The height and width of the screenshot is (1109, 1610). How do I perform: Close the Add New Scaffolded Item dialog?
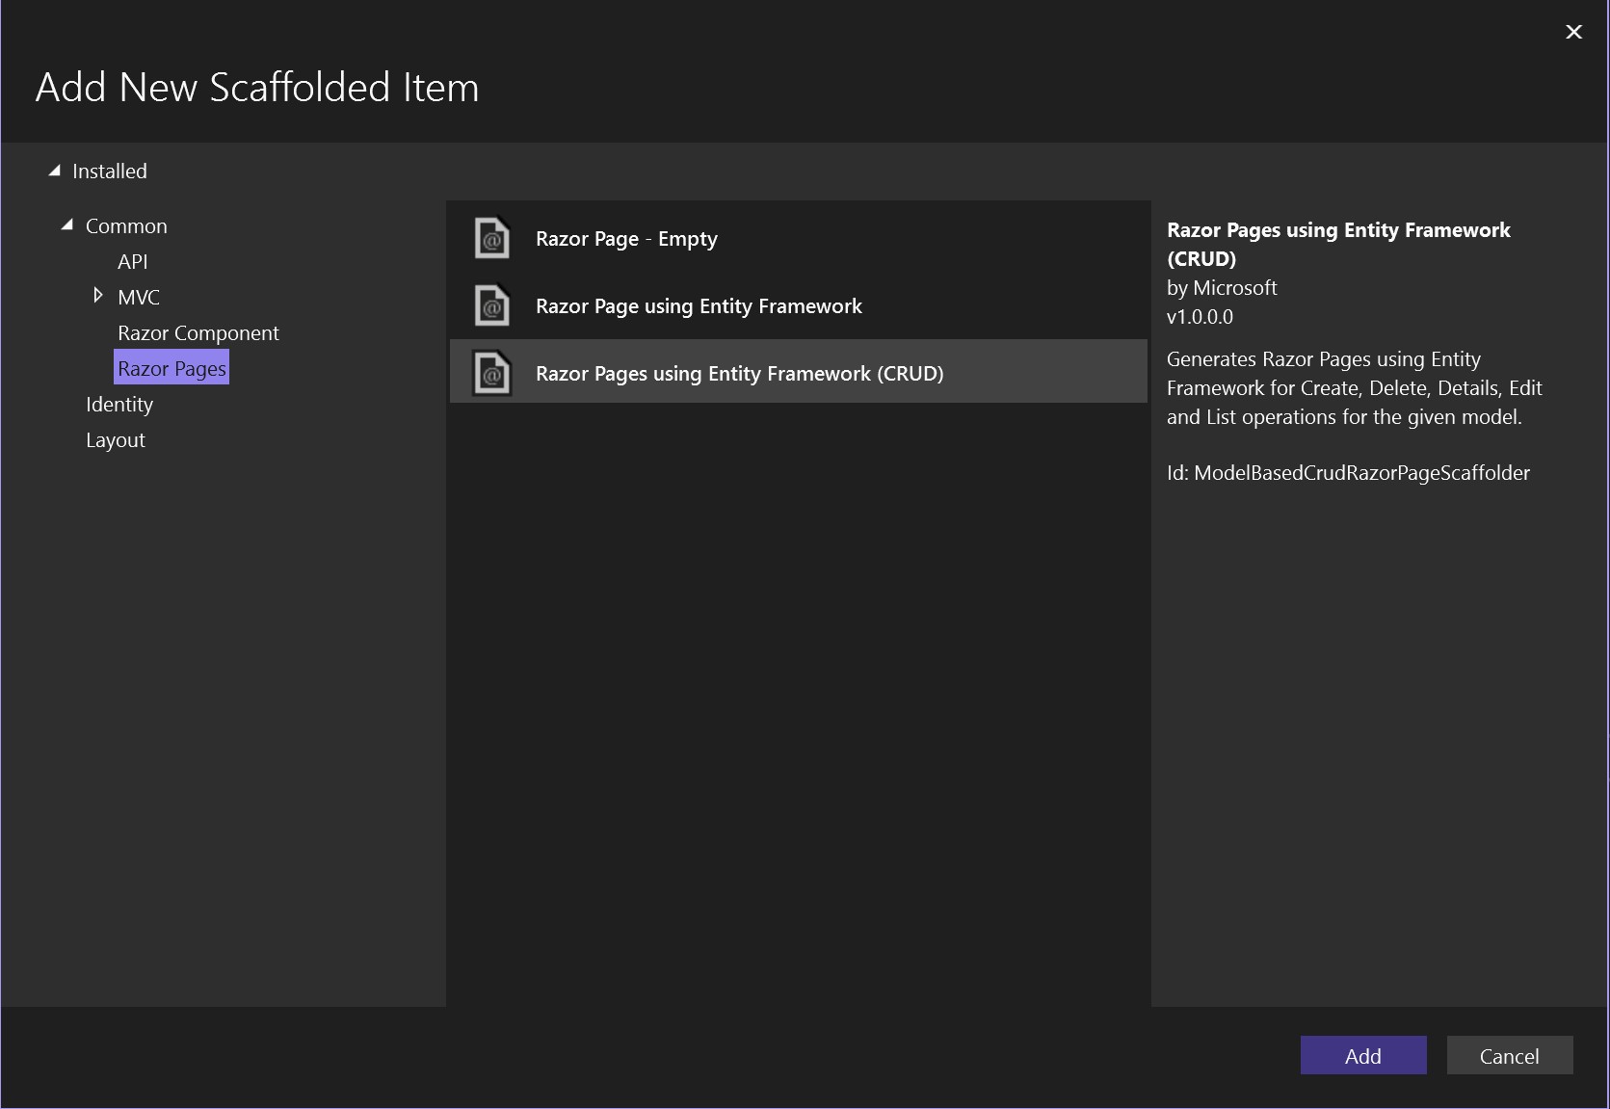1574,32
